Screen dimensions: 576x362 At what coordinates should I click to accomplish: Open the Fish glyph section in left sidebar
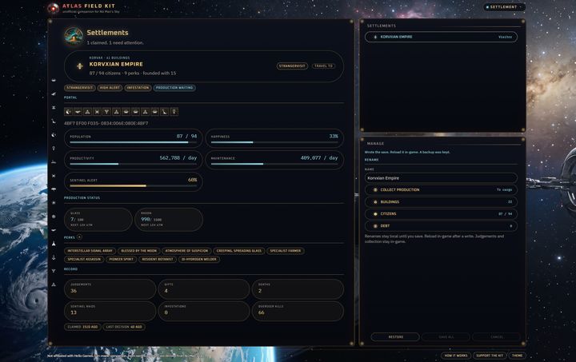[54, 230]
